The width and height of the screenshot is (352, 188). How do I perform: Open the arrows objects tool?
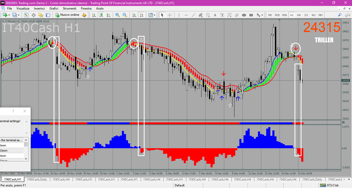(x=258, y=15)
